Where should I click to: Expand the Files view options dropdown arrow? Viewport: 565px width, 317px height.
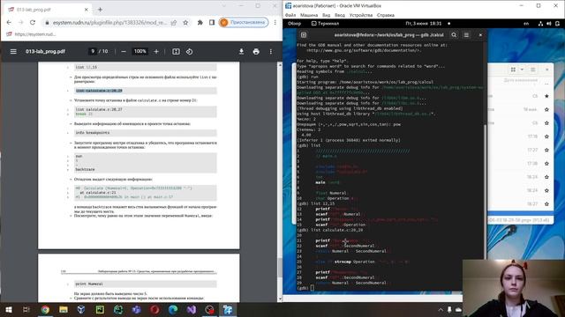[522, 70]
